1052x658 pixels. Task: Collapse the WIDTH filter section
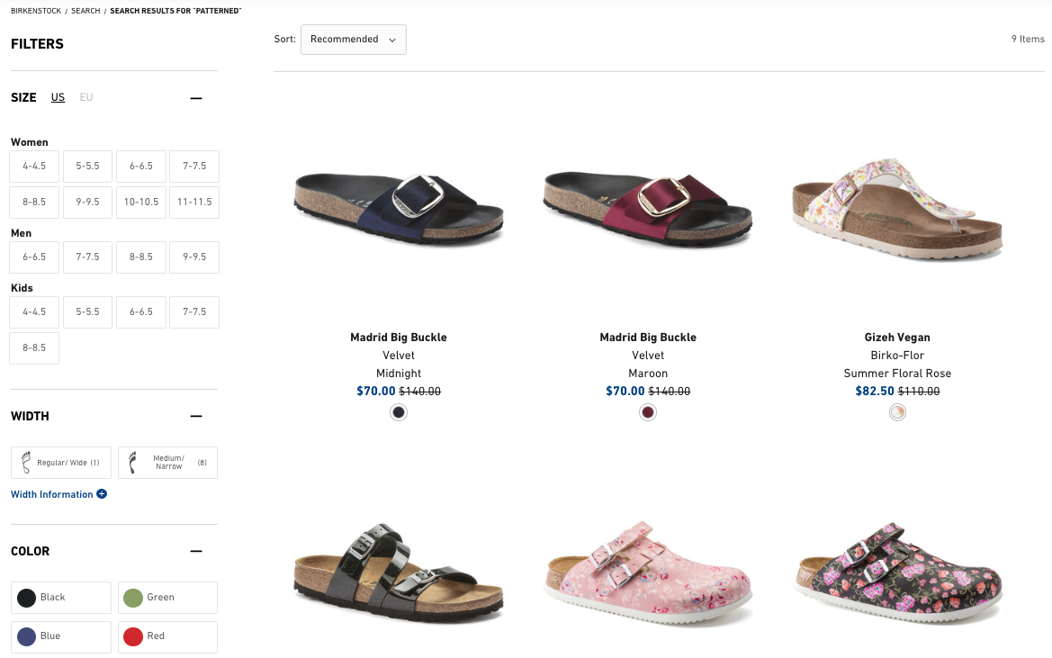pyautogui.click(x=196, y=415)
